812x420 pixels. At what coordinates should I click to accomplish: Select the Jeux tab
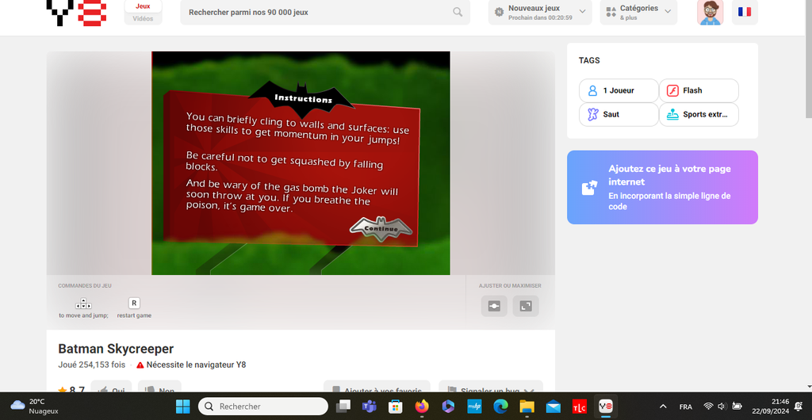(143, 6)
